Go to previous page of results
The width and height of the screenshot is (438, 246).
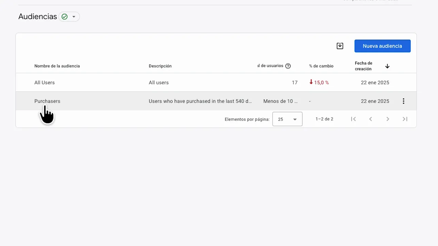pos(371,119)
